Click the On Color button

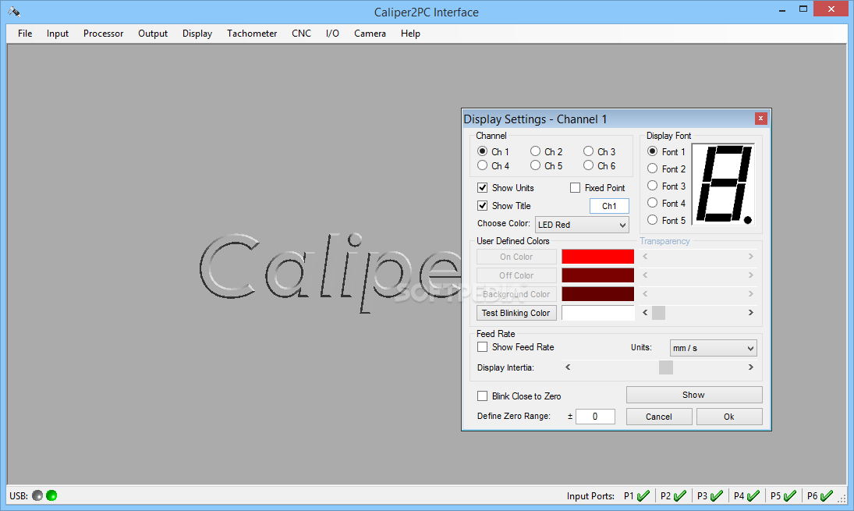coord(516,257)
